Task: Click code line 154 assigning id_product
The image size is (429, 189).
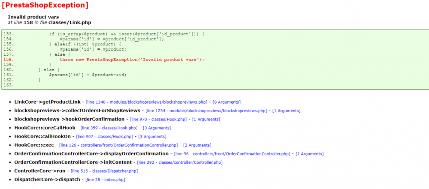Action: 112,39
